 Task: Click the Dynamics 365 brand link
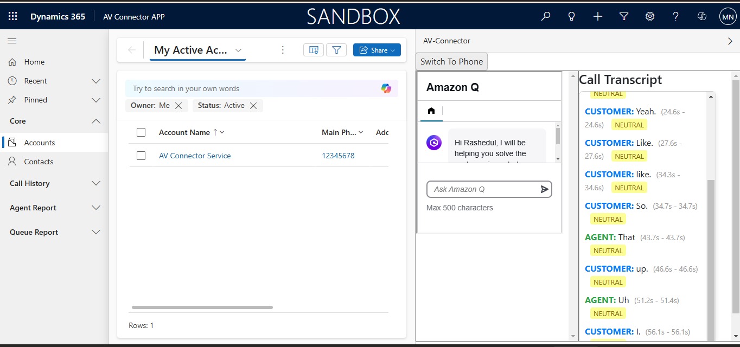click(x=58, y=17)
